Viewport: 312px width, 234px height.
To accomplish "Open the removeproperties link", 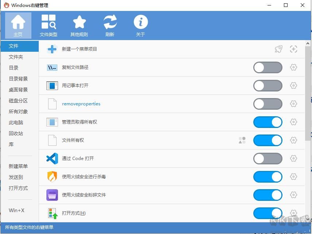I will tap(81, 104).
